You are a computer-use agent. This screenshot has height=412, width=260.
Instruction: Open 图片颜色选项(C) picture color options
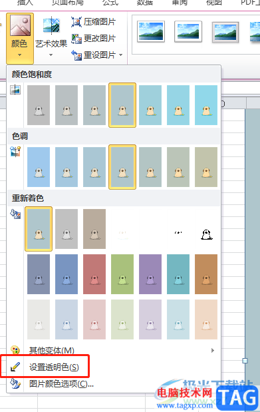[x=114, y=383]
